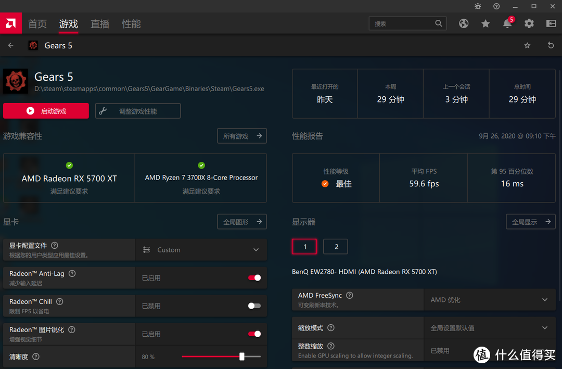The height and width of the screenshot is (369, 562).
Task: Click the 清晰度 slider handle
Action: (x=242, y=356)
